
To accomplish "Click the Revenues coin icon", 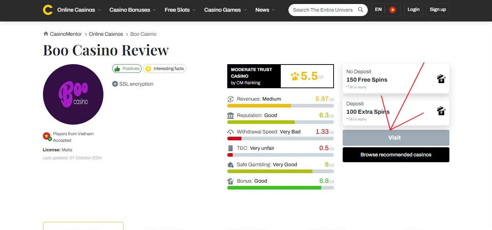I will pos(231,99).
